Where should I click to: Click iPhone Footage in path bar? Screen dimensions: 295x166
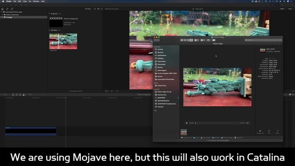tap(227, 138)
